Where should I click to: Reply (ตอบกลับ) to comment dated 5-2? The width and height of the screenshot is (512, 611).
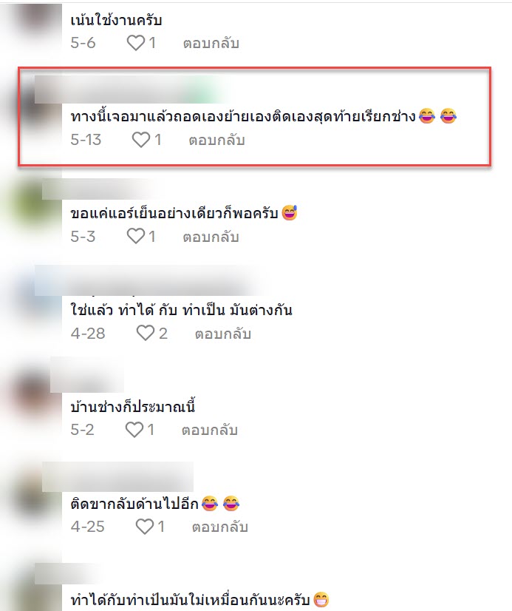point(210,430)
